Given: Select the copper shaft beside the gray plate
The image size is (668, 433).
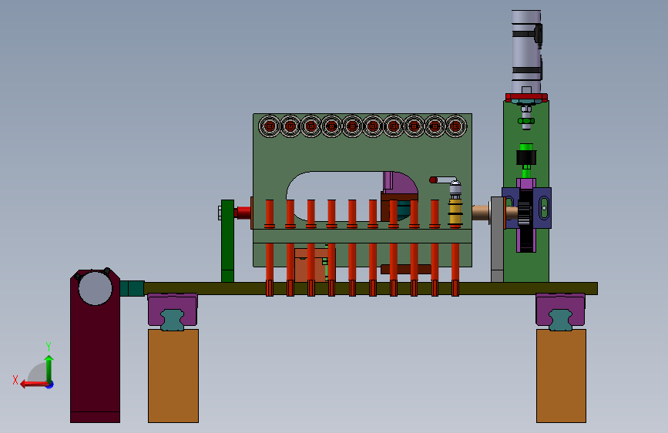Looking at the screenshot, I should click(481, 213).
